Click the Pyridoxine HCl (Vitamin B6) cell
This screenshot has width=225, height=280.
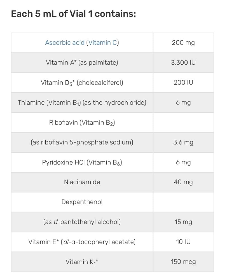[82, 162]
